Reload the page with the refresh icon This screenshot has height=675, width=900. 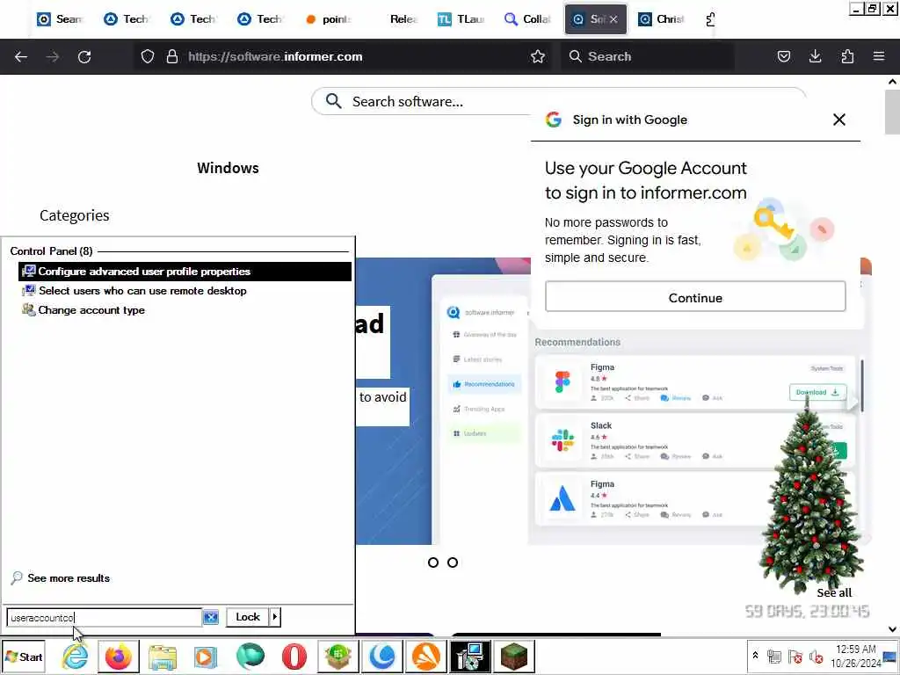(x=84, y=56)
